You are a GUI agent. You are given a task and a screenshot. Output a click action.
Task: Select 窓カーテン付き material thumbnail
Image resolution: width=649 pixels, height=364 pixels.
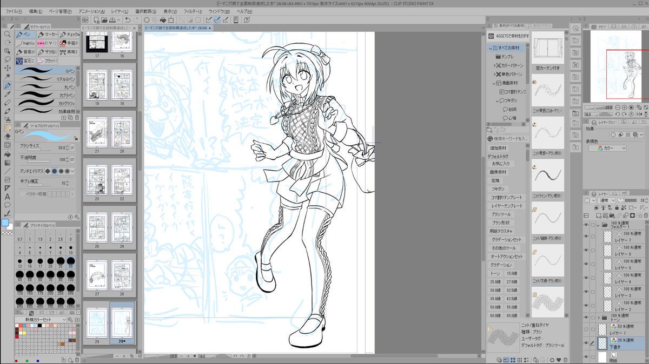pos(548,49)
